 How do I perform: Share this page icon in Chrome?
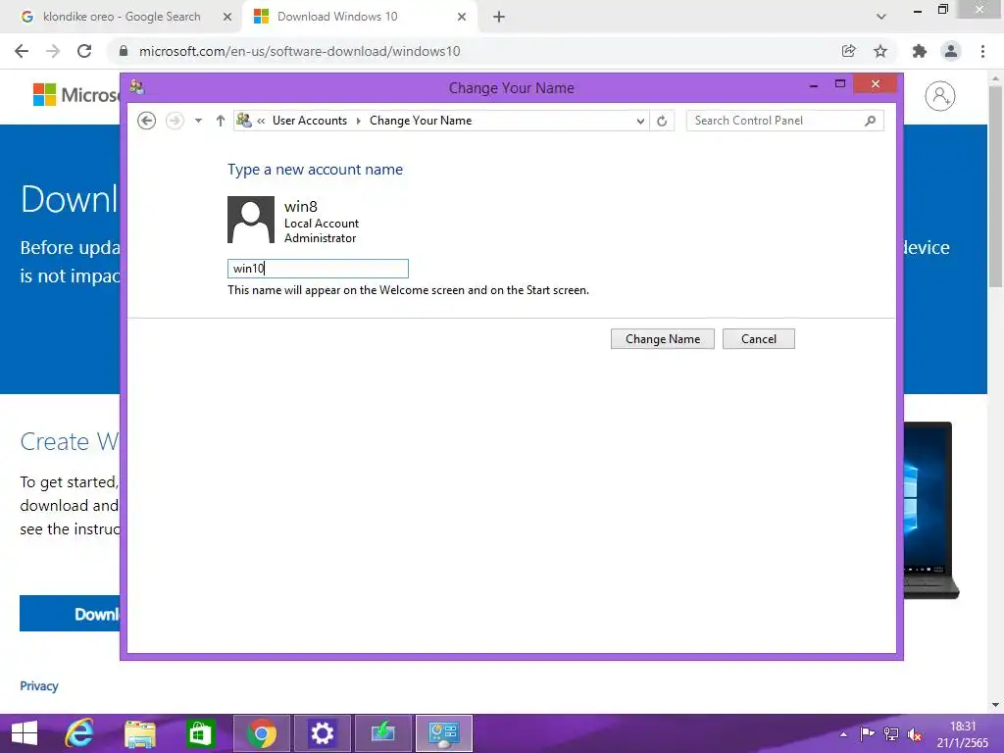pyautogui.click(x=849, y=51)
